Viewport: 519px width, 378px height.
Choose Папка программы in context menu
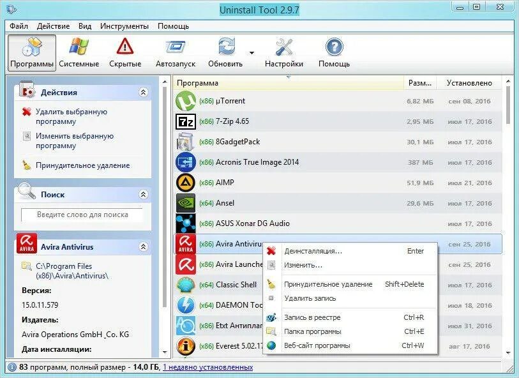[350, 331]
